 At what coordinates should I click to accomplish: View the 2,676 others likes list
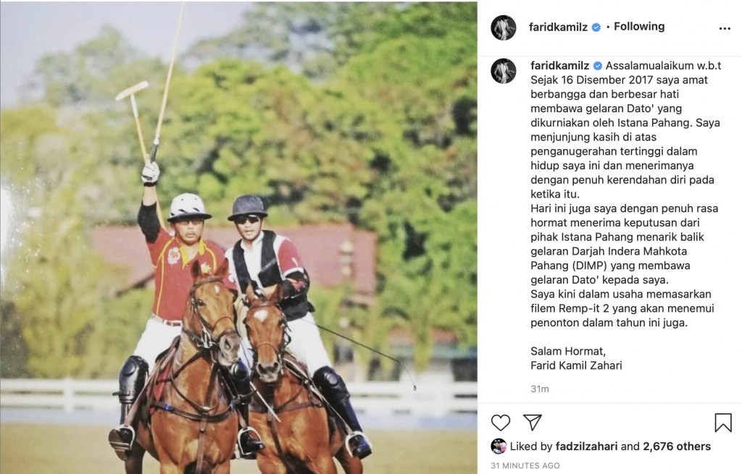[x=677, y=446]
